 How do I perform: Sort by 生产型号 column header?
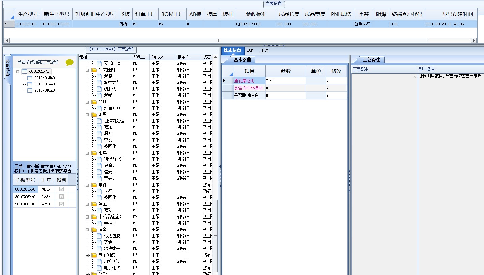[x=28, y=14]
